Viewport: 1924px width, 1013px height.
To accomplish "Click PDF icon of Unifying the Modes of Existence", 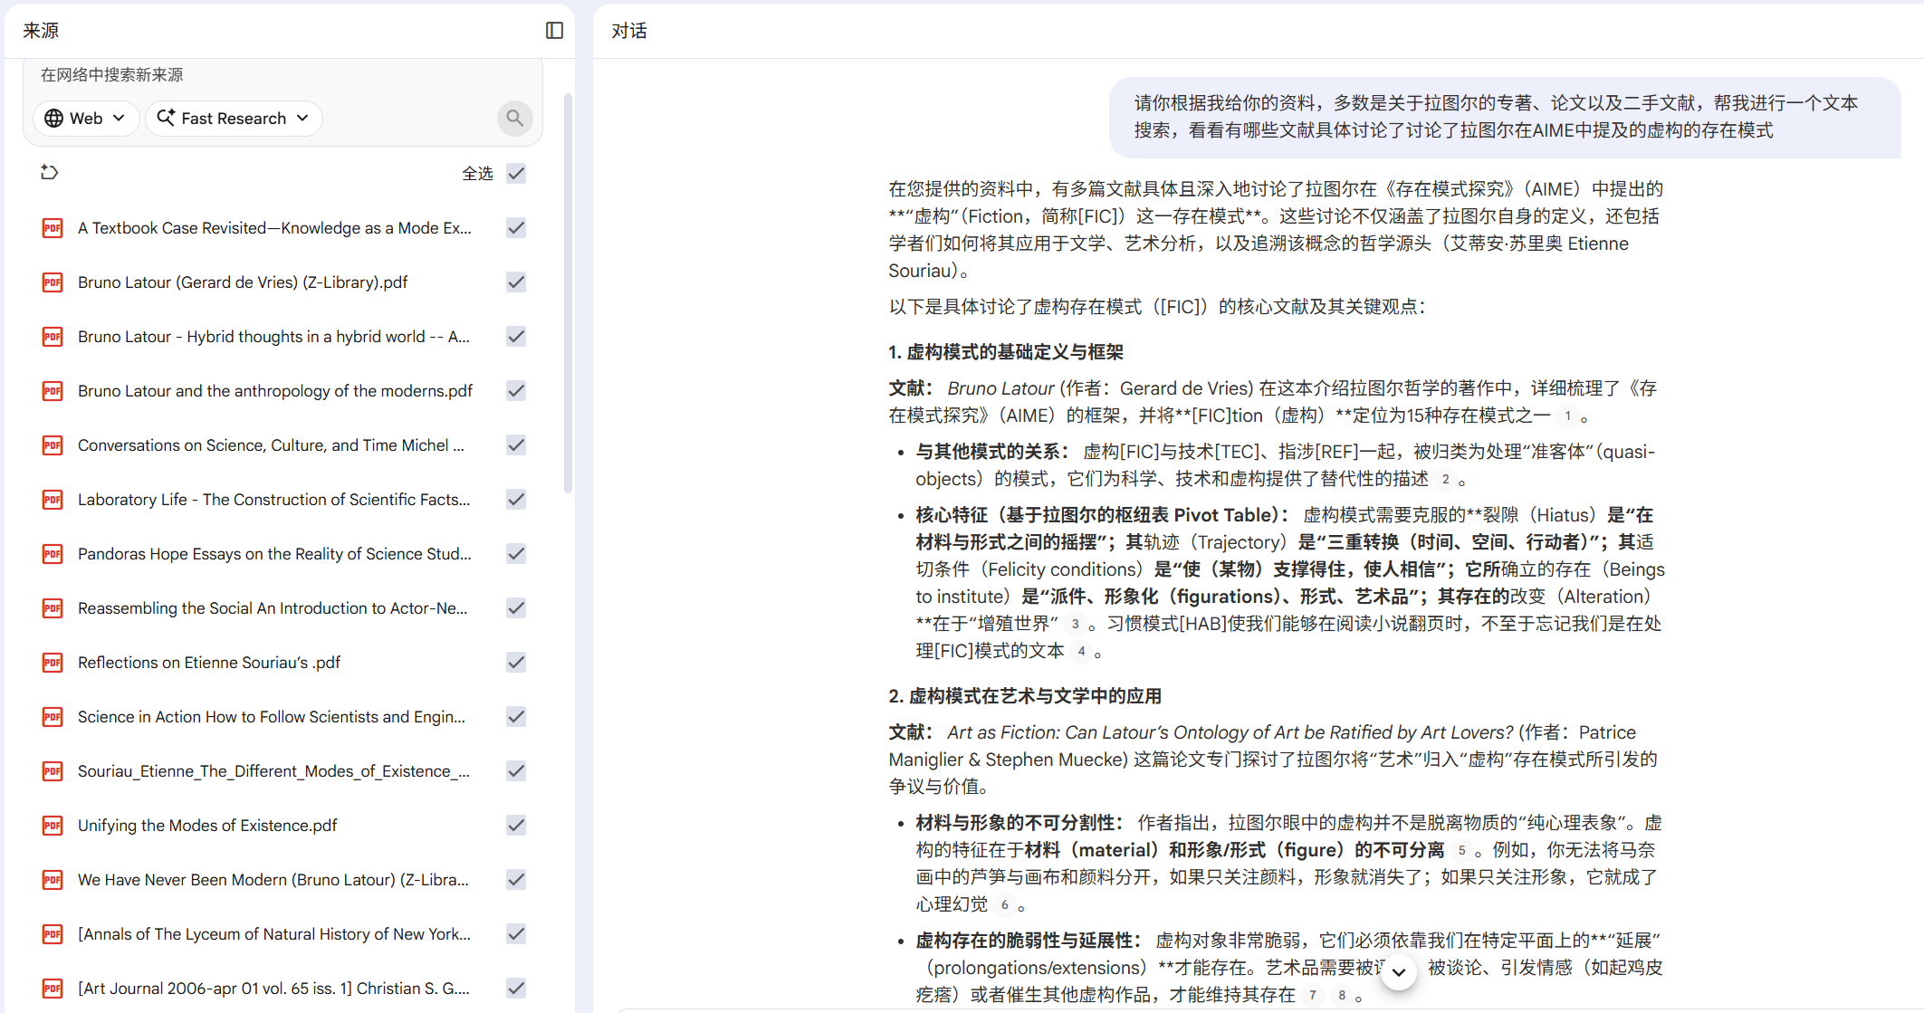I will [x=53, y=826].
